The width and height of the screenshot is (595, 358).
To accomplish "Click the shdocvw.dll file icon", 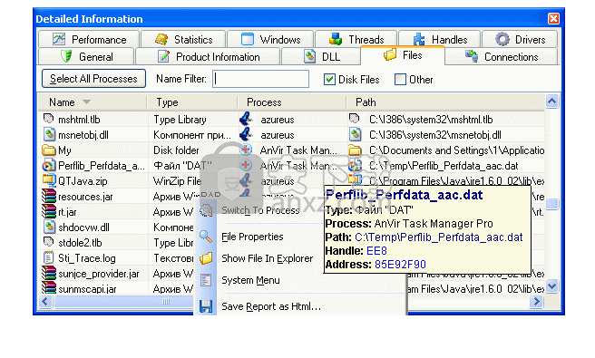I will [49, 227].
